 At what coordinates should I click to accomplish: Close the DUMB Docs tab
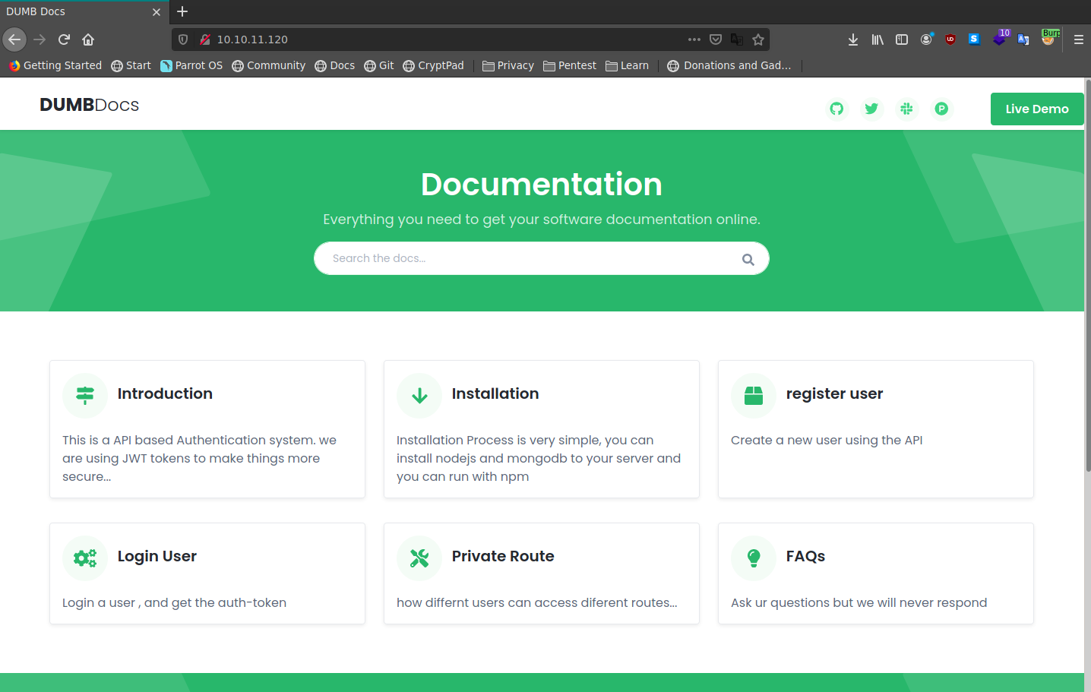click(157, 12)
